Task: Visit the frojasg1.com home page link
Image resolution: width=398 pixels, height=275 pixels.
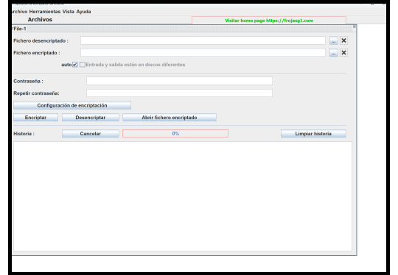Action: 269,21
